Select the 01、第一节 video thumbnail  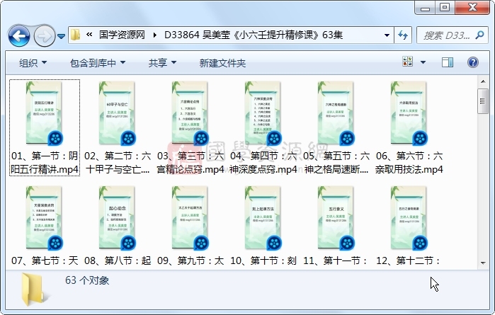coord(44,113)
